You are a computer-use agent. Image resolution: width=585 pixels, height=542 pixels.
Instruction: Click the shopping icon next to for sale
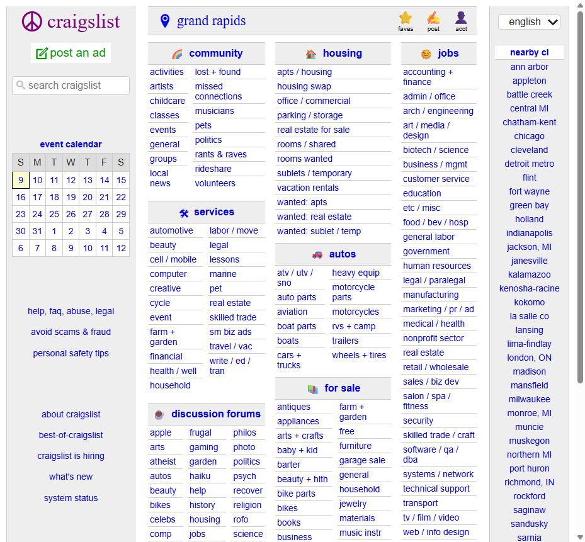(x=312, y=389)
